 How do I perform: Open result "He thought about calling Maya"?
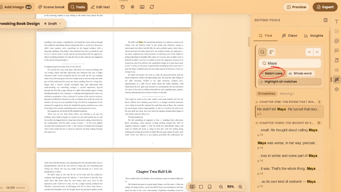coord(289,132)
